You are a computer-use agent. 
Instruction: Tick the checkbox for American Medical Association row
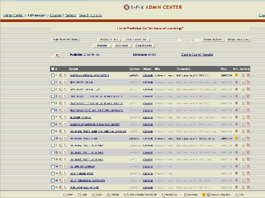click(x=53, y=76)
